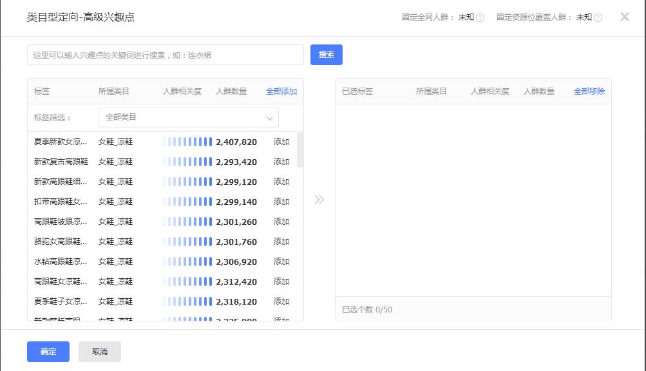Add the 水钻高跟鞋凉 tag
Image resolution: width=646 pixels, height=371 pixels.
click(x=281, y=262)
